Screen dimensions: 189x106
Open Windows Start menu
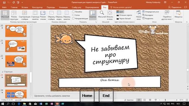2,104
